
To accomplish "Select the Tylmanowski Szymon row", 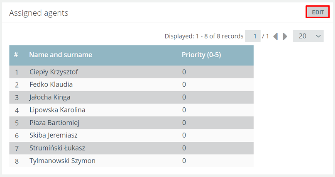I will click(132, 161).
